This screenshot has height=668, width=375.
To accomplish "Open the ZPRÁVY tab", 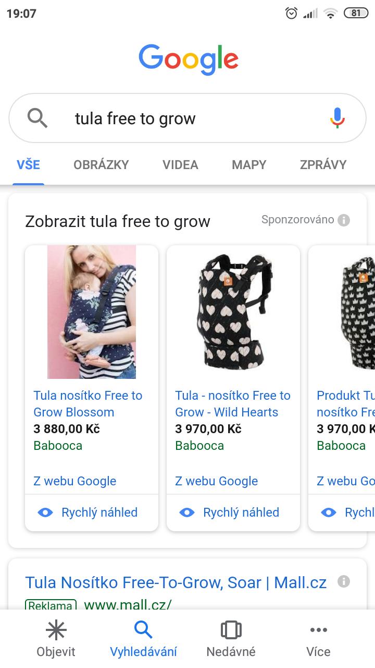I will tap(323, 165).
